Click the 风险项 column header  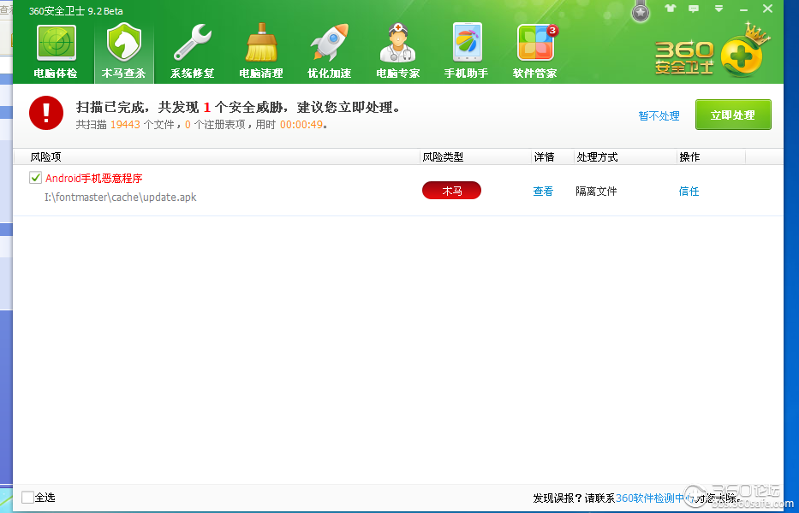(46, 157)
